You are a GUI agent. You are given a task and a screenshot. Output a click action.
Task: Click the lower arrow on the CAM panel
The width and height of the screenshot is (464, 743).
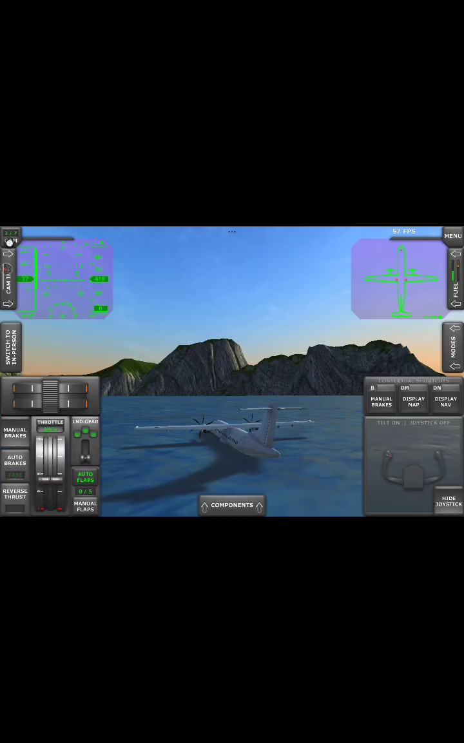(x=8, y=304)
